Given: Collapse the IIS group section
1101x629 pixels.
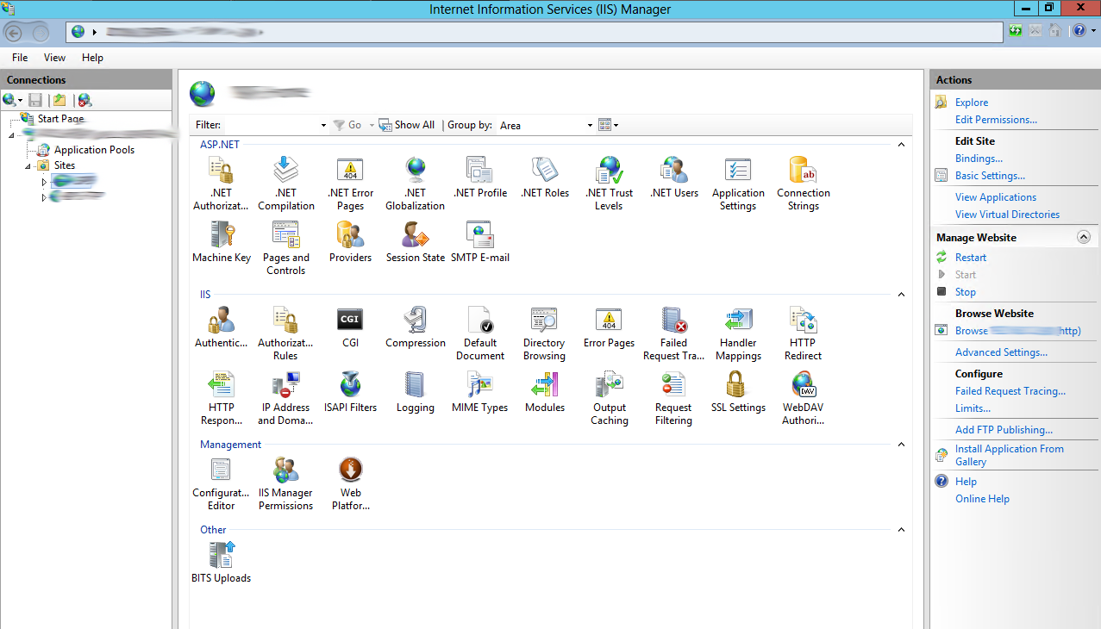Looking at the screenshot, I should [x=902, y=295].
